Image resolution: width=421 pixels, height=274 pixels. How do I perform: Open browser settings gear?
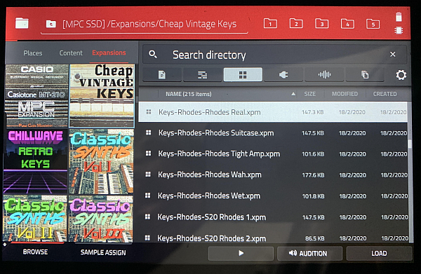(x=401, y=75)
